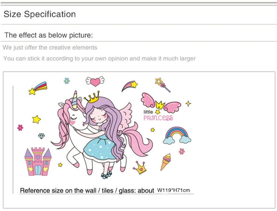The image size is (277, 211).
Task: Click the ice cream cone sticker
Action: 166,162
